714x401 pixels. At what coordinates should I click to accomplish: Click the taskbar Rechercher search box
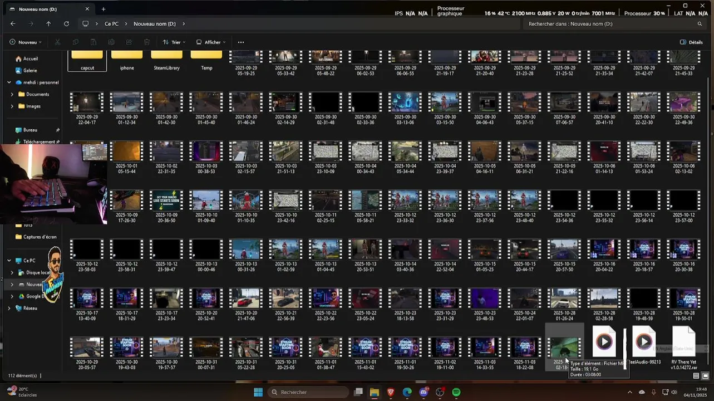click(x=308, y=392)
